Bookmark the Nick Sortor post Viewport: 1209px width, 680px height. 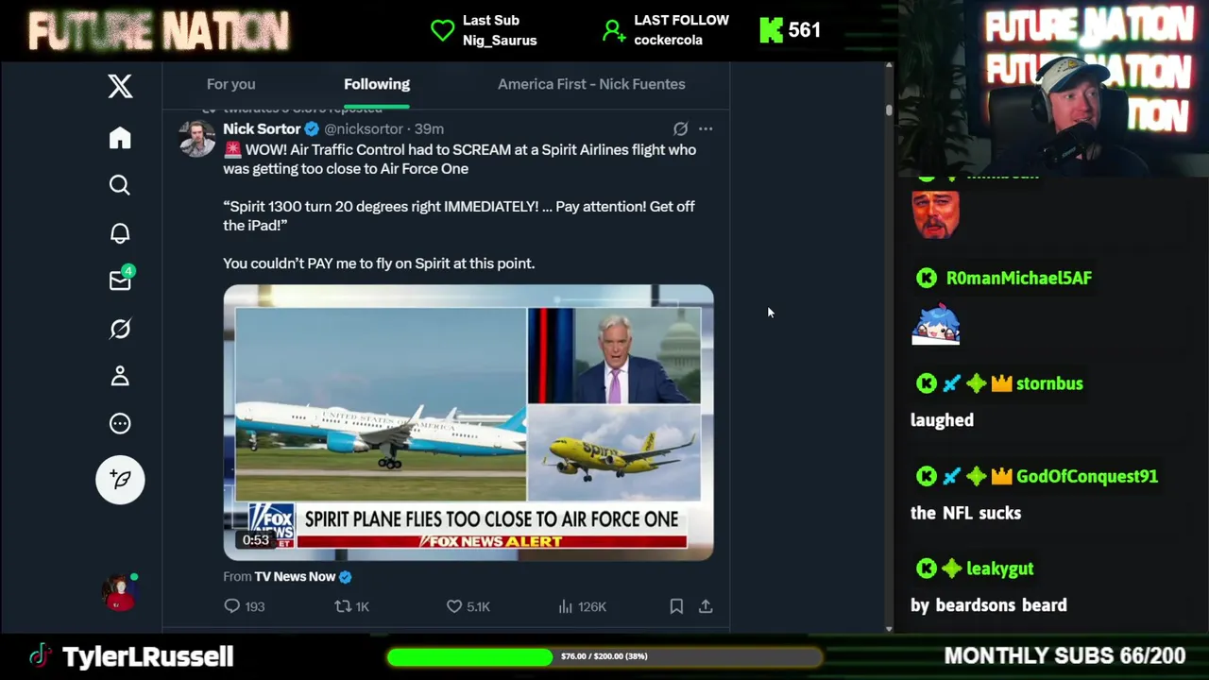(676, 606)
